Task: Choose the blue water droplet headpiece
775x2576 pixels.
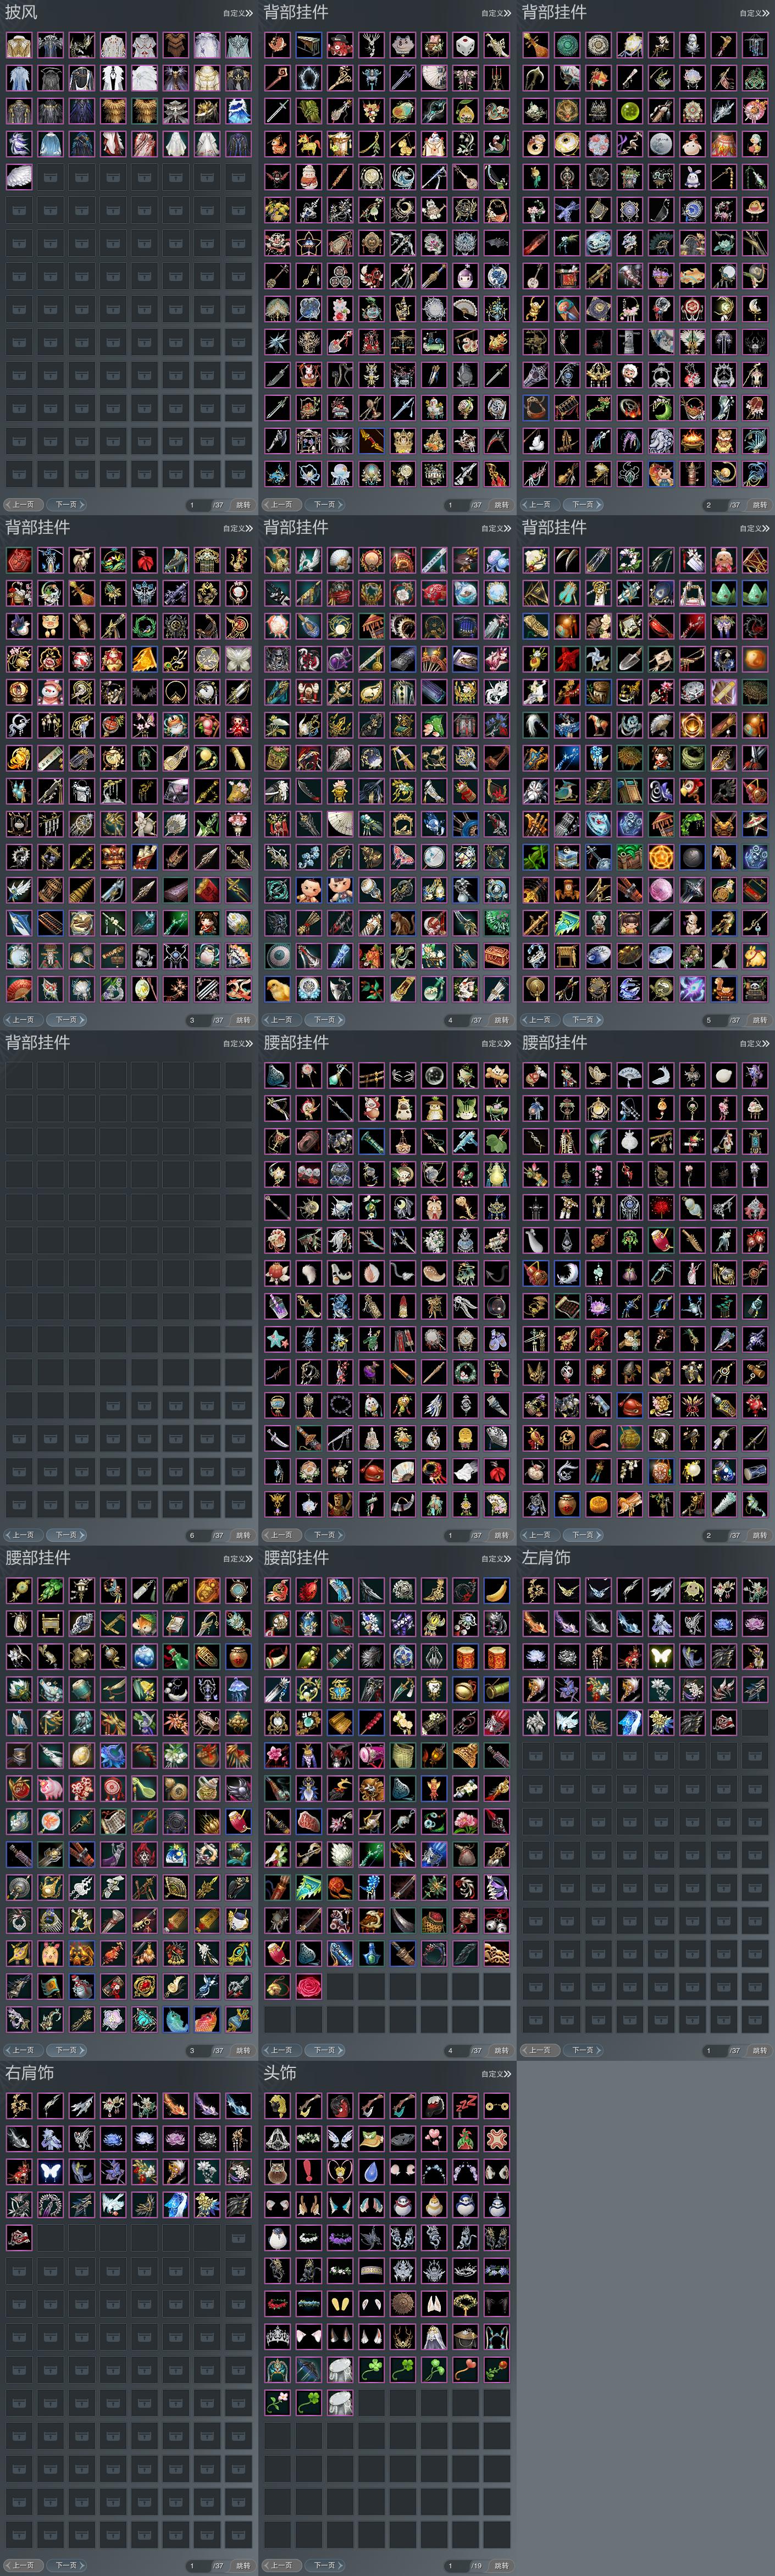Action: pyautogui.click(x=371, y=2172)
